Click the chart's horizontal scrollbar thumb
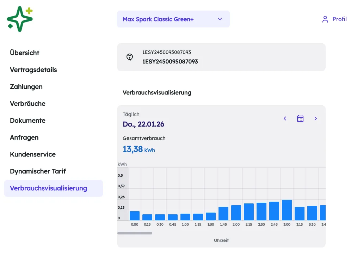This screenshot has height=263, width=363. (x=135, y=233)
